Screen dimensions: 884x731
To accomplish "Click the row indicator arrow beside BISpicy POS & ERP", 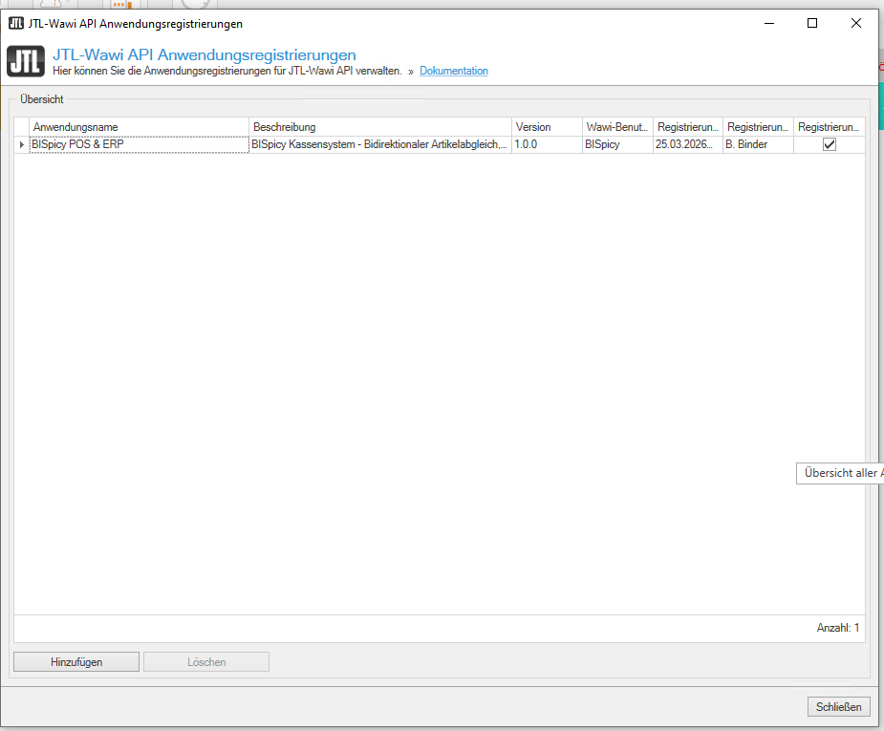I will pos(21,145).
